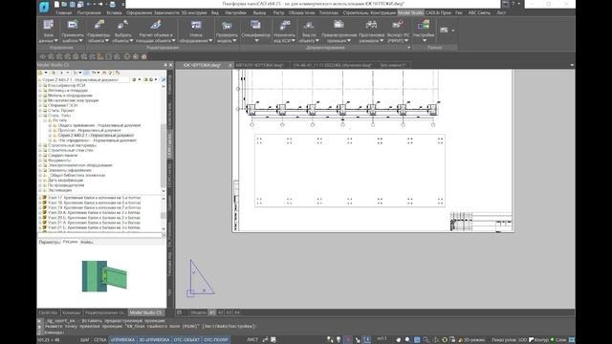The height and width of the screenshot is (344, 612).
Task: Click Простановка размеров tool
Action: tap(371, 31)
